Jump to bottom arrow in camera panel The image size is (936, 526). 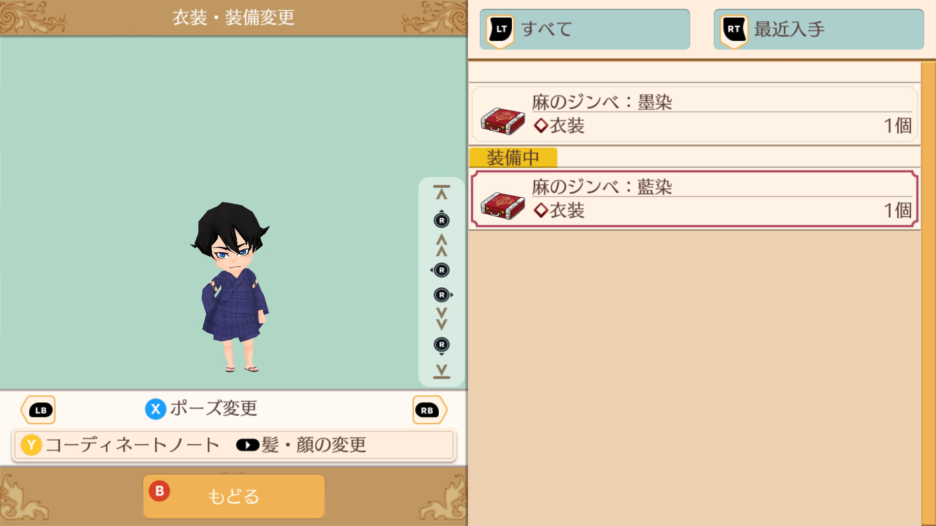441,371
